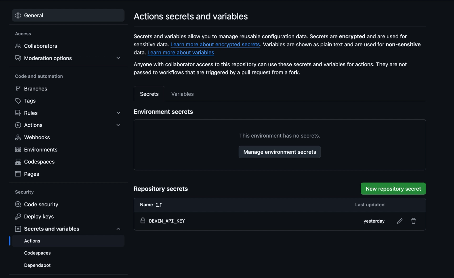Click the General gear icon

pos(18,16)
